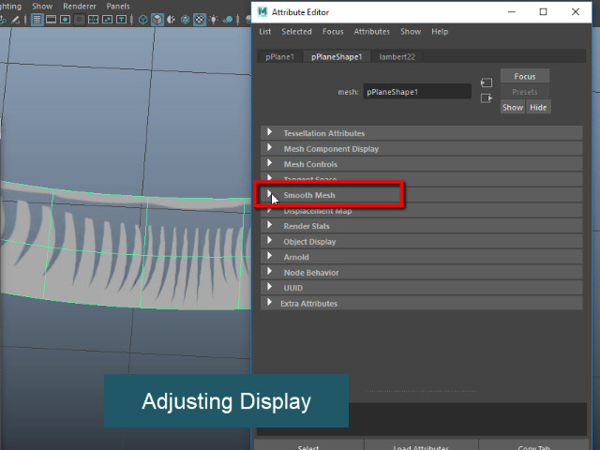
Task: Click the mesh name input field
Action: (x=417, y=92)
